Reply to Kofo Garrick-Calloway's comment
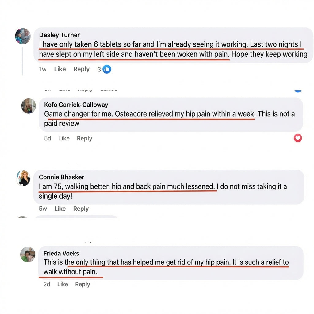This screenshot has width=314, height=314. (84, 138)
